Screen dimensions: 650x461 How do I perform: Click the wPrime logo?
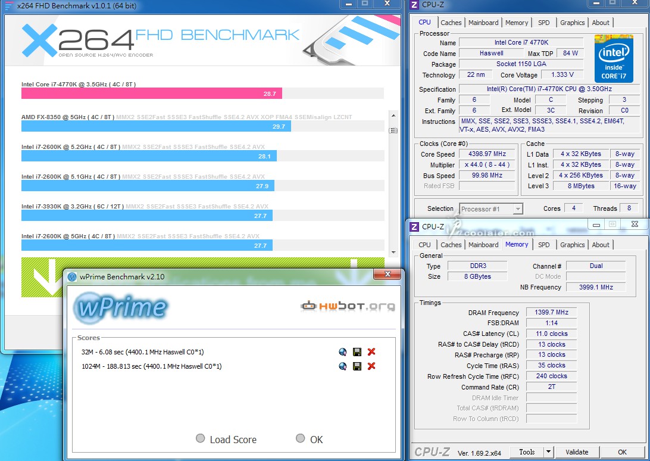[x=121, y=307]
